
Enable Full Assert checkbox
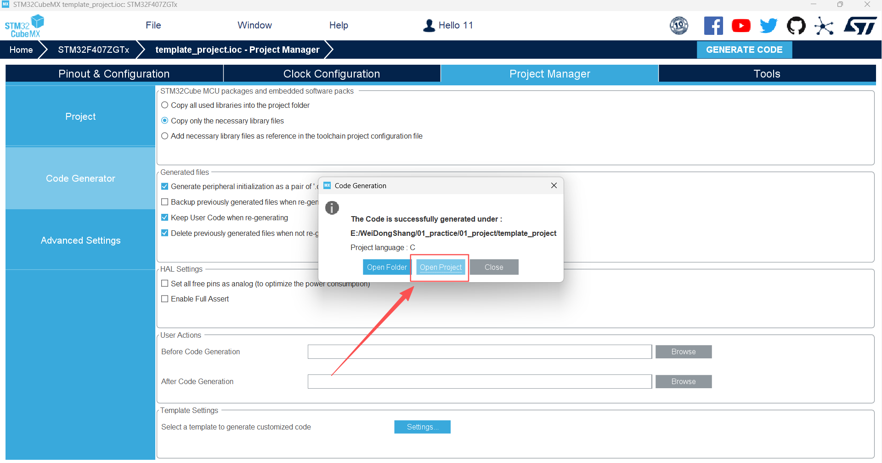coord(165,299)
